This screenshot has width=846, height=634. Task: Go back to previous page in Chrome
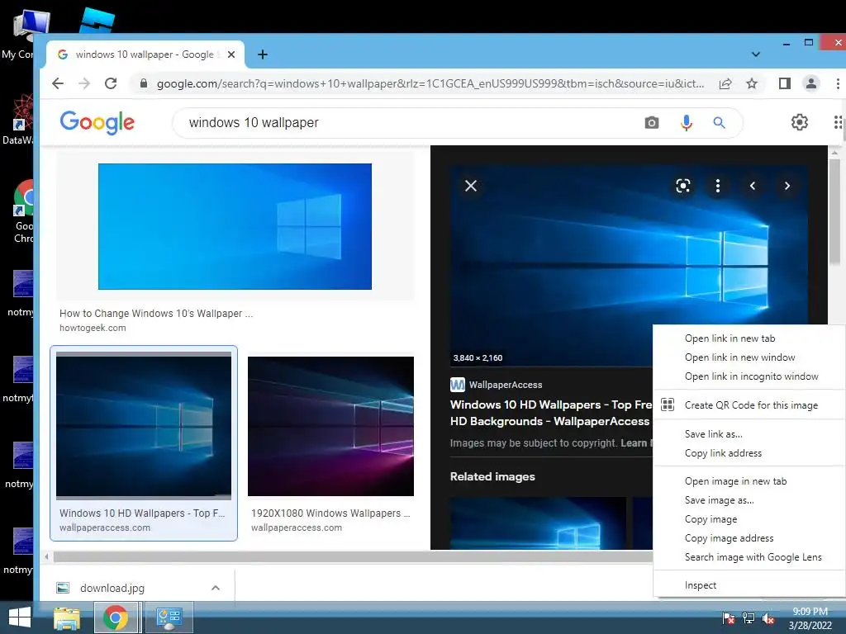pyautogui.click(x=58, y=83)
